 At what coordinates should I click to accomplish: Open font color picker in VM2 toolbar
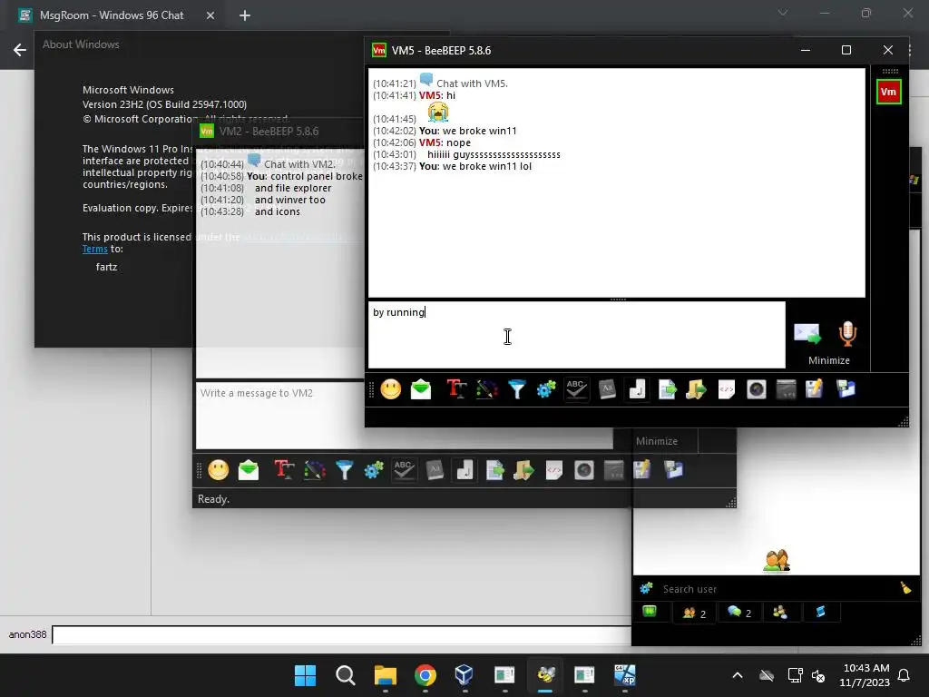pyautogui.click(x=315, y=470)
